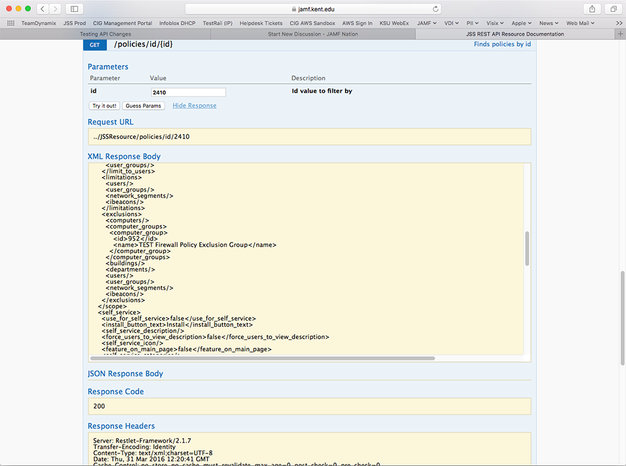Image resolution: width=626 pixels, height=466 pixels.
Task: Click the Hide Response link
Action: pyautogui.click(x=194, y=105)
